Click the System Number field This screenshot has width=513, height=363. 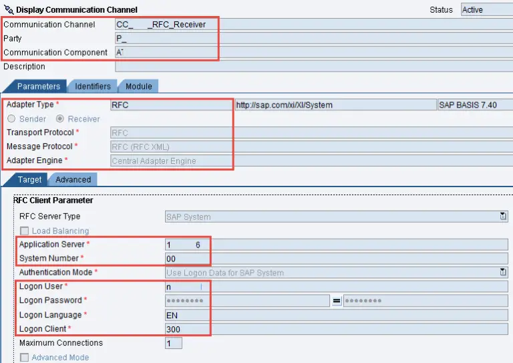pos(336,259)
